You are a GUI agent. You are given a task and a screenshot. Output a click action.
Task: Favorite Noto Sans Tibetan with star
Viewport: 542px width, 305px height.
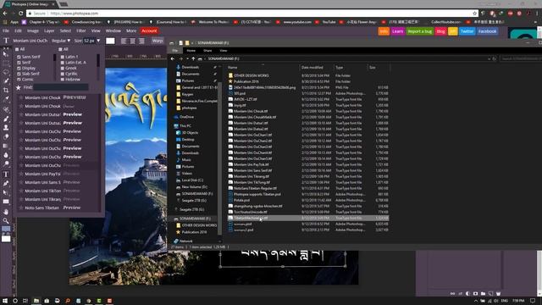coord(21,208)
